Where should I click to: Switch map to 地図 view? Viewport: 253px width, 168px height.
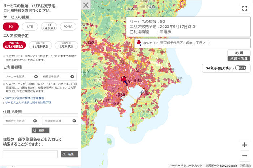coord(239,53)
